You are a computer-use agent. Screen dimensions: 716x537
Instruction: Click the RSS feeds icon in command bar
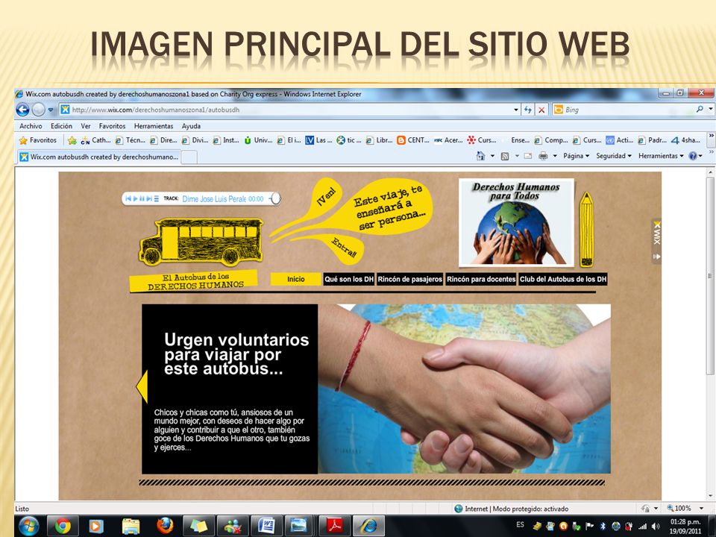coord(505,156)
